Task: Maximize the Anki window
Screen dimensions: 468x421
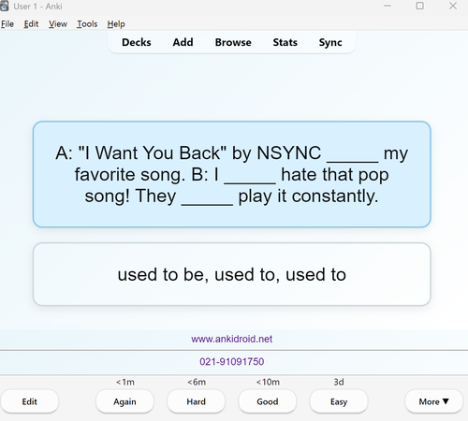Action: 420,6
